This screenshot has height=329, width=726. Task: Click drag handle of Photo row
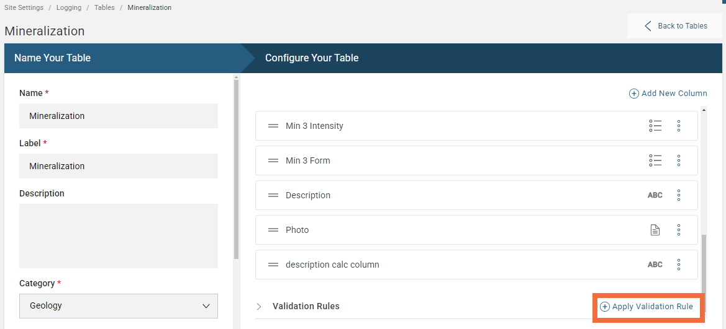[x=273, y=230]
